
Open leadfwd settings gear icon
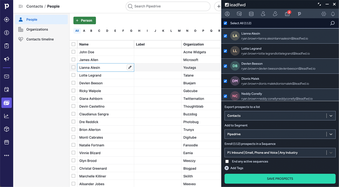[323, 14]
